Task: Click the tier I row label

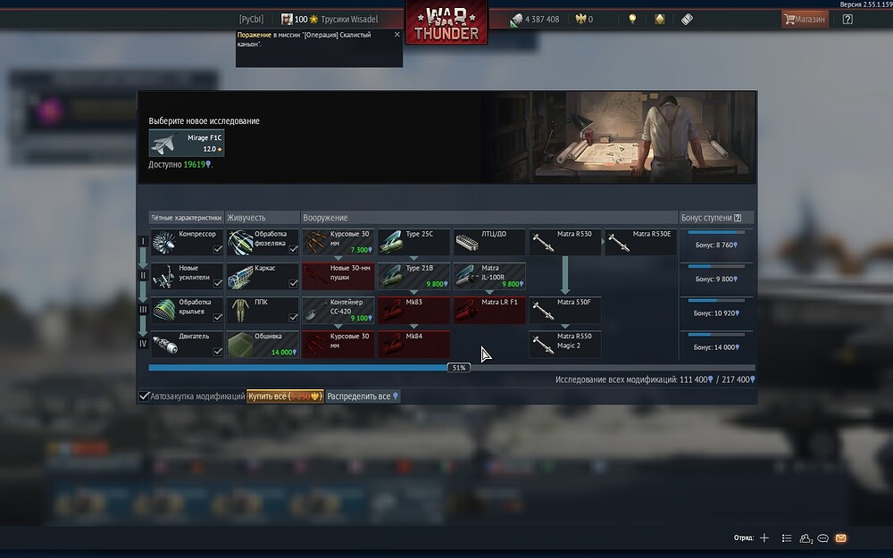Action: (x=143, y=241)
